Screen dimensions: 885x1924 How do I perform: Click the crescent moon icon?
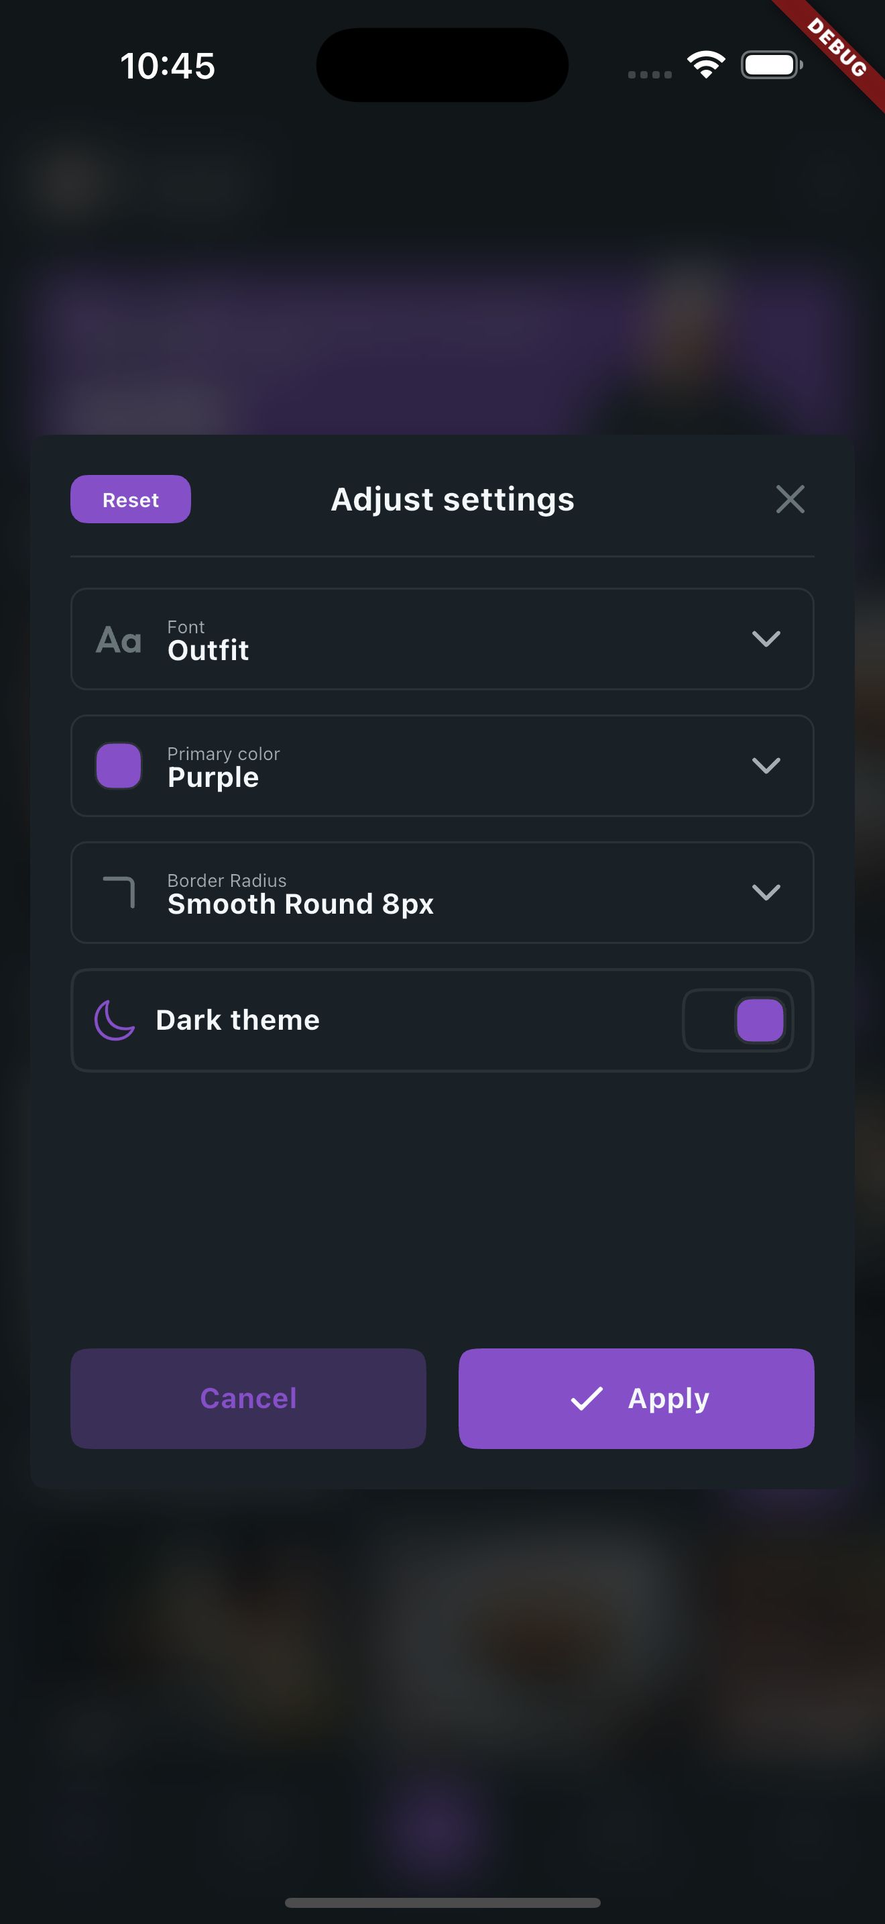(x=115, y=1020)
